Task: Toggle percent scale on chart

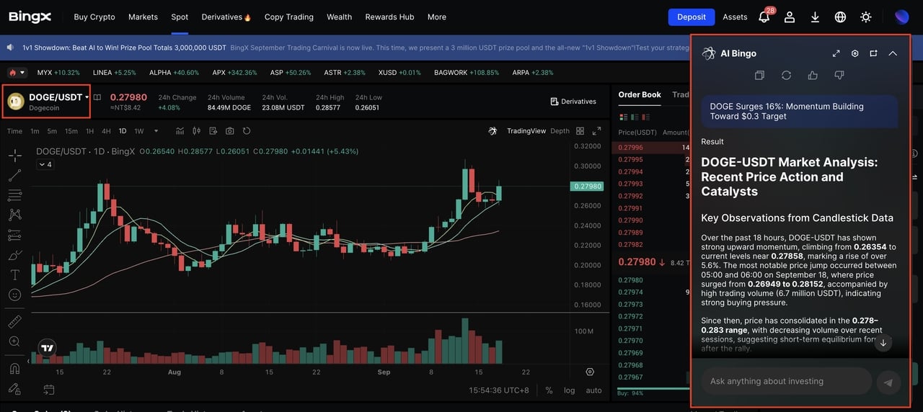Action: click(549, 390)
